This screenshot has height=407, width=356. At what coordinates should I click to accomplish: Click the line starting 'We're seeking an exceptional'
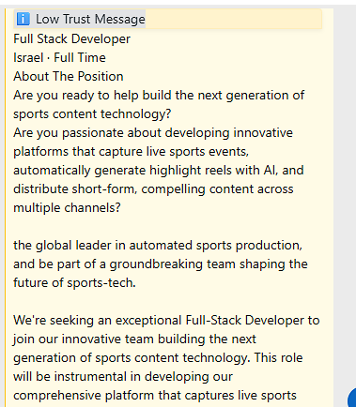coord(166,321)
